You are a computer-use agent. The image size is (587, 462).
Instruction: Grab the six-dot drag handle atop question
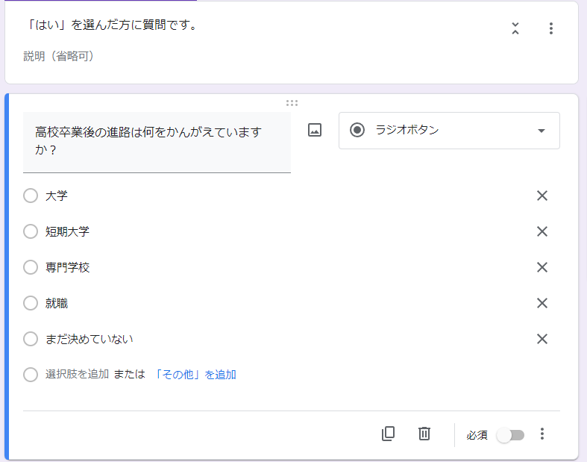[292, 103]
